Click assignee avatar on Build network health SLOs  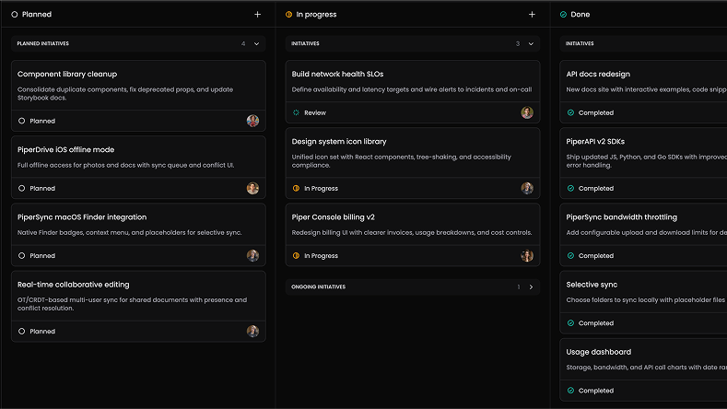527,112
